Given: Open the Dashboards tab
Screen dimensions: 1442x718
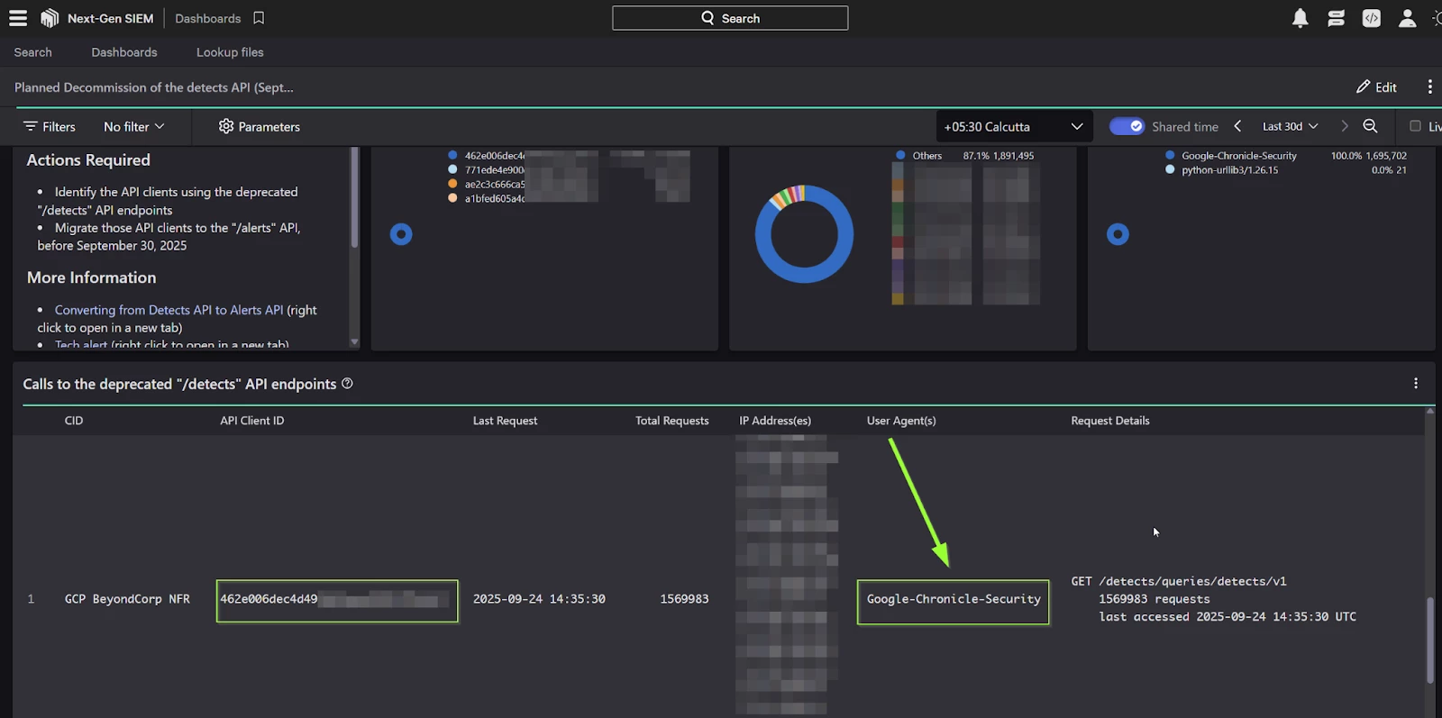Looking at the screenshot, I should [124, 52].
